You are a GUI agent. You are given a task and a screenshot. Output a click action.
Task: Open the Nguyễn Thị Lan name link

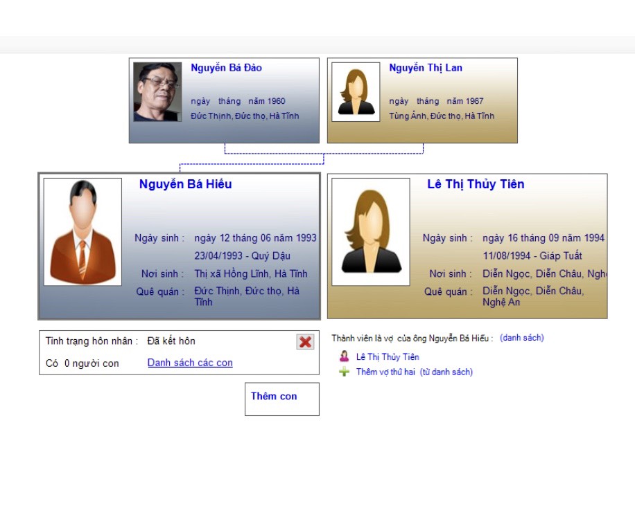(x=426, y=68)
